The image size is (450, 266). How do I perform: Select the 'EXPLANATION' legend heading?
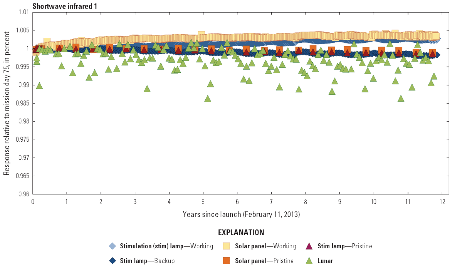point(241,233)
